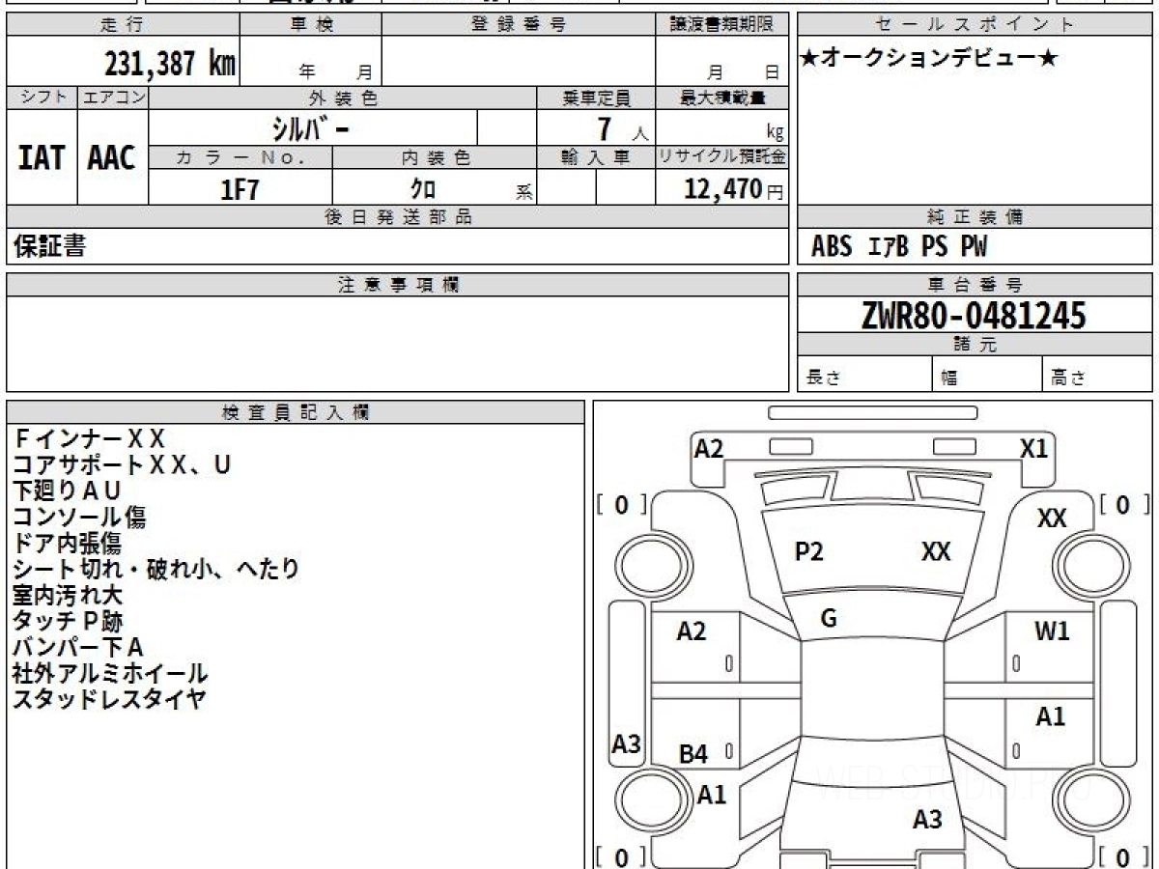Click the 登録番号 header cell

[x=519, y=24]
